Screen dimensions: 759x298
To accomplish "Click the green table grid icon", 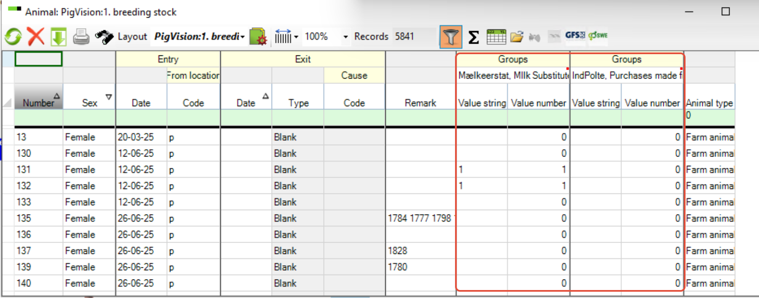I will tap(496, 37).
